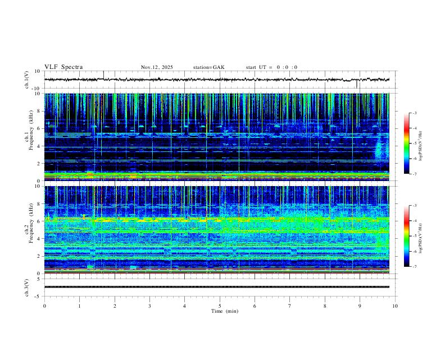
Task: Click the ch.1 colorbar 'log(PSD)(V²/Hz)' label
Action: pos(420,146)
